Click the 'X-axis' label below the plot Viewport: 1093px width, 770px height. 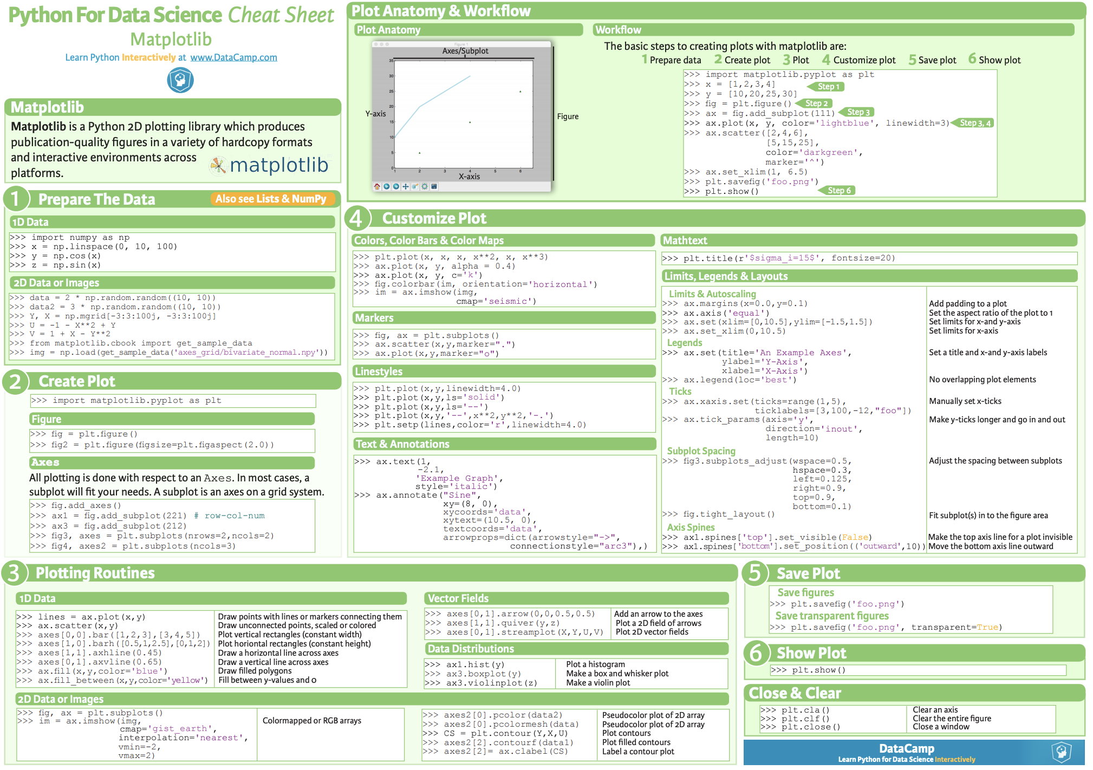(x=469, y=177)
